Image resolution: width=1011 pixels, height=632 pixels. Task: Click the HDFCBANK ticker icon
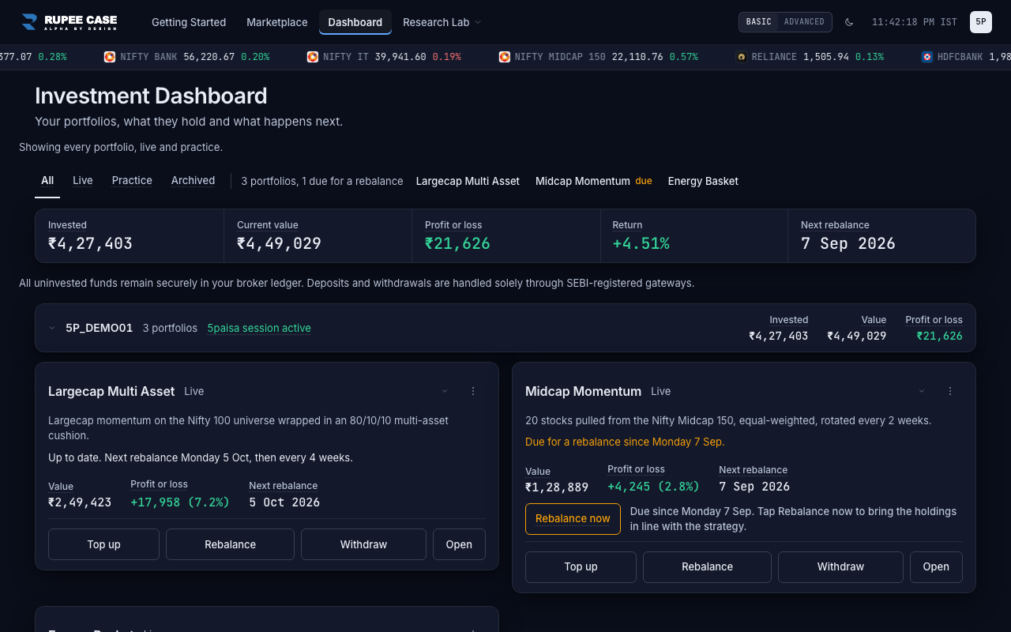[x=927, y=57]
